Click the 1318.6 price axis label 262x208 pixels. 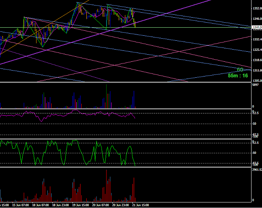pyautogui.click(x=257, y=60)
